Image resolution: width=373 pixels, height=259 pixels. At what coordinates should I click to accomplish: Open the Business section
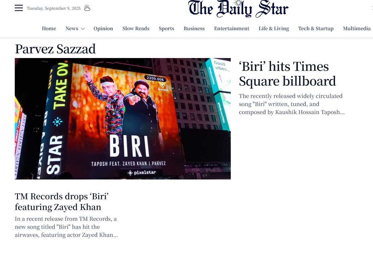(x=194, y=29)
